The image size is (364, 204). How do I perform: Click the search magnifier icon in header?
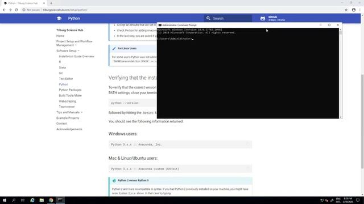tap(208, 18)
